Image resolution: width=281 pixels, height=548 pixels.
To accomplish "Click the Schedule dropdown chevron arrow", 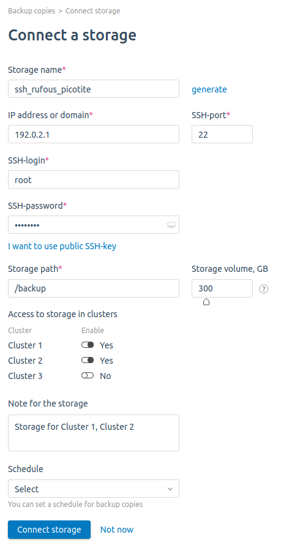I will 170,489.
